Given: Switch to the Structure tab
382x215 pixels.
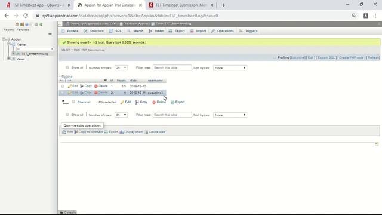Looking at the screenshot, I should [x=94, y=31].
